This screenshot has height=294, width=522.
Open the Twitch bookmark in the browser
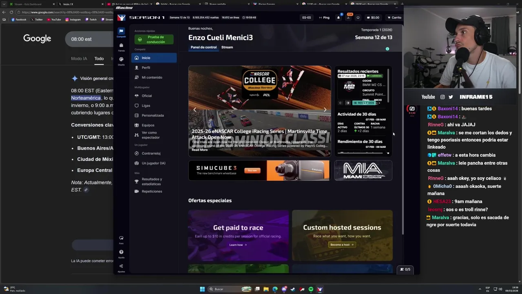pyautogui.click(x=91, y=20)
